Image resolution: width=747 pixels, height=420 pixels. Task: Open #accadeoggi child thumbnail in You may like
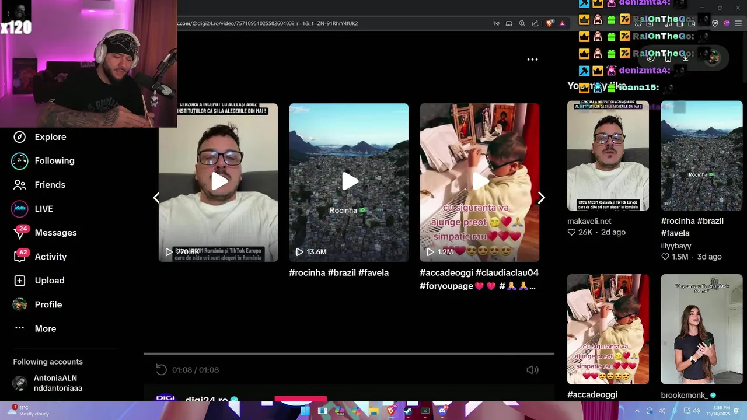[x=608, y=329]
